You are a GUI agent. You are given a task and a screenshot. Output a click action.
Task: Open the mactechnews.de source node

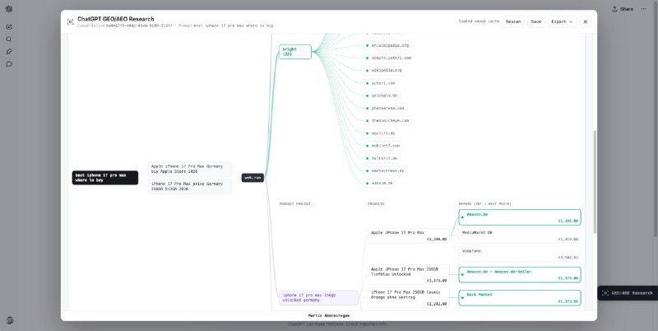point(385,171)
